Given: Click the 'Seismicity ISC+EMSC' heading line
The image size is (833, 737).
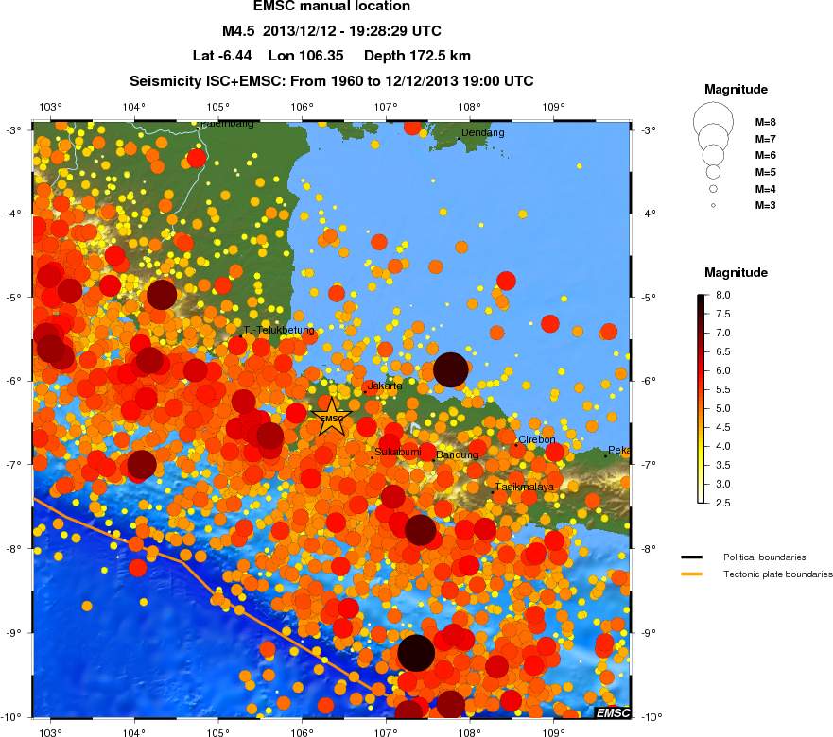Looking at the screenshot, I should coord(332,81).
